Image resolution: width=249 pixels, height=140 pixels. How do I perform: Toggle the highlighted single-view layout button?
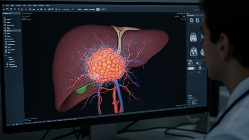(x=98, y=10)
